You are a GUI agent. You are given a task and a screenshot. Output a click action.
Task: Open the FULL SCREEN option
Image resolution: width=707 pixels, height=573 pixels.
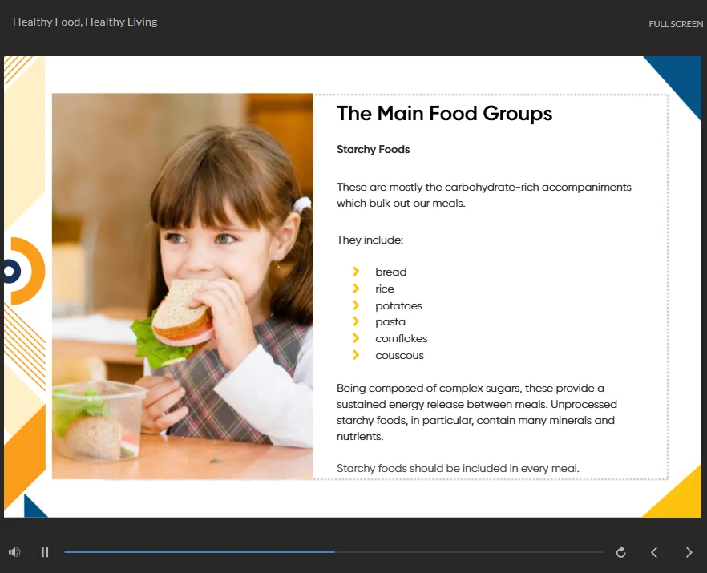tap(676, 24)
